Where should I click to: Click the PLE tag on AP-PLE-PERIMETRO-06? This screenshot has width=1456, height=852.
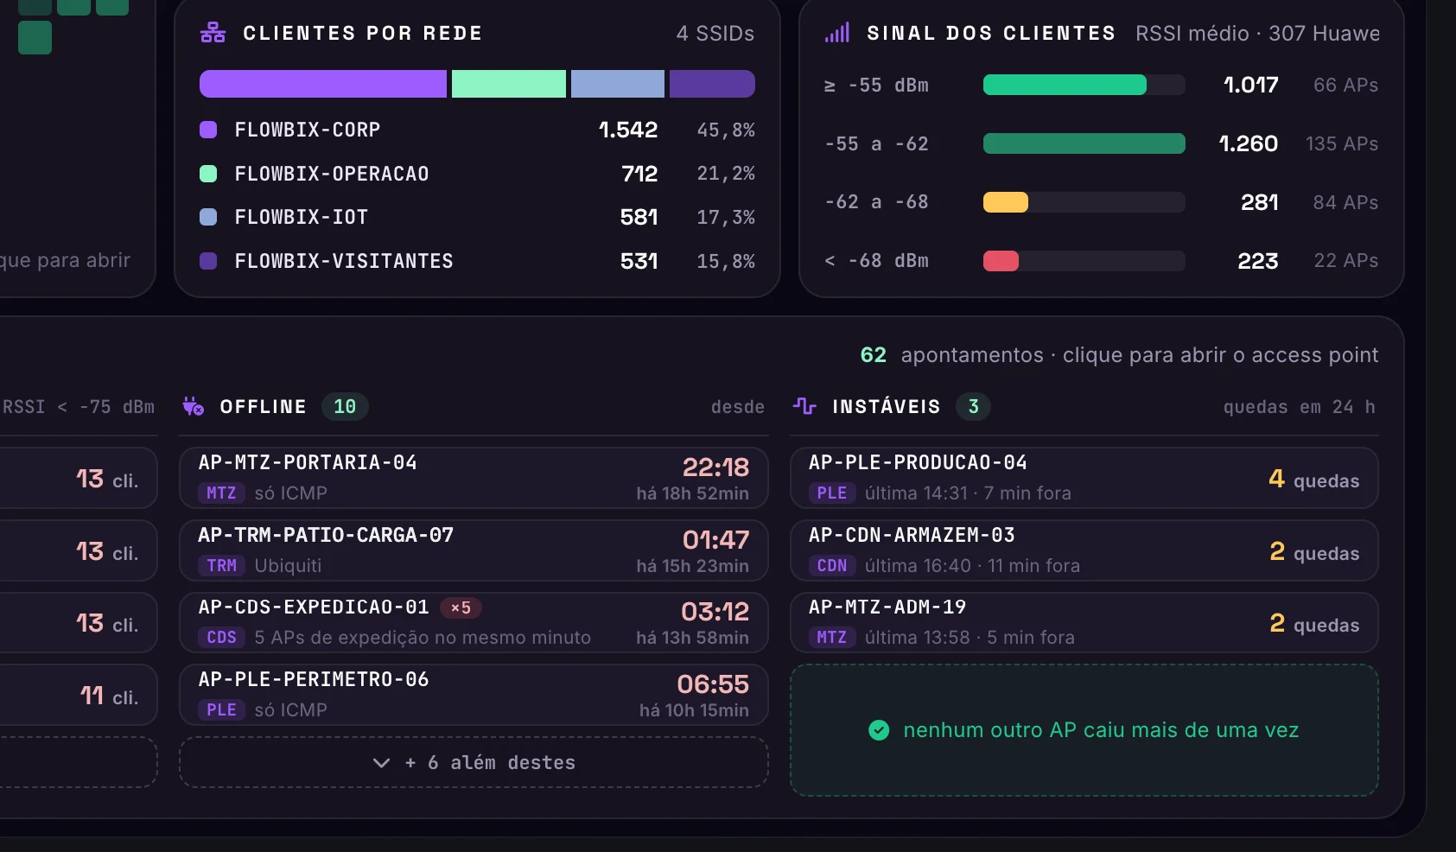click(221, 710)
